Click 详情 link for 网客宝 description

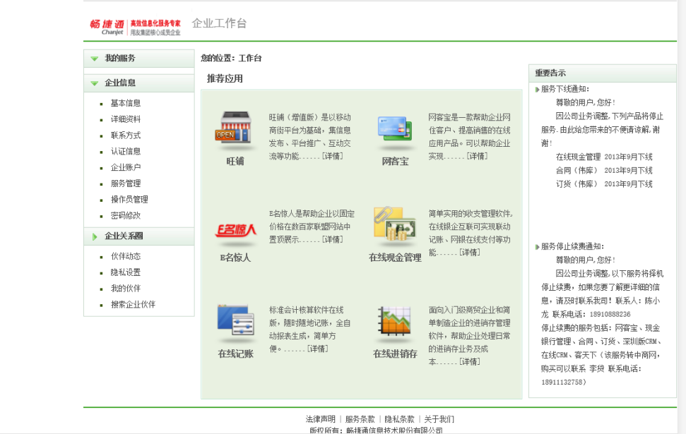tap(477, 156)
